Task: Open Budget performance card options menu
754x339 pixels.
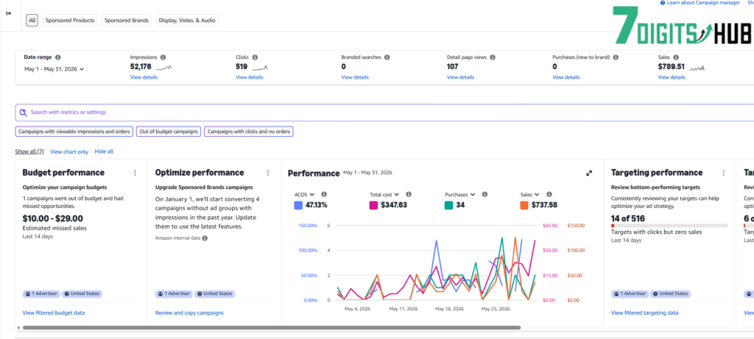Action: (x=135, y=173)
